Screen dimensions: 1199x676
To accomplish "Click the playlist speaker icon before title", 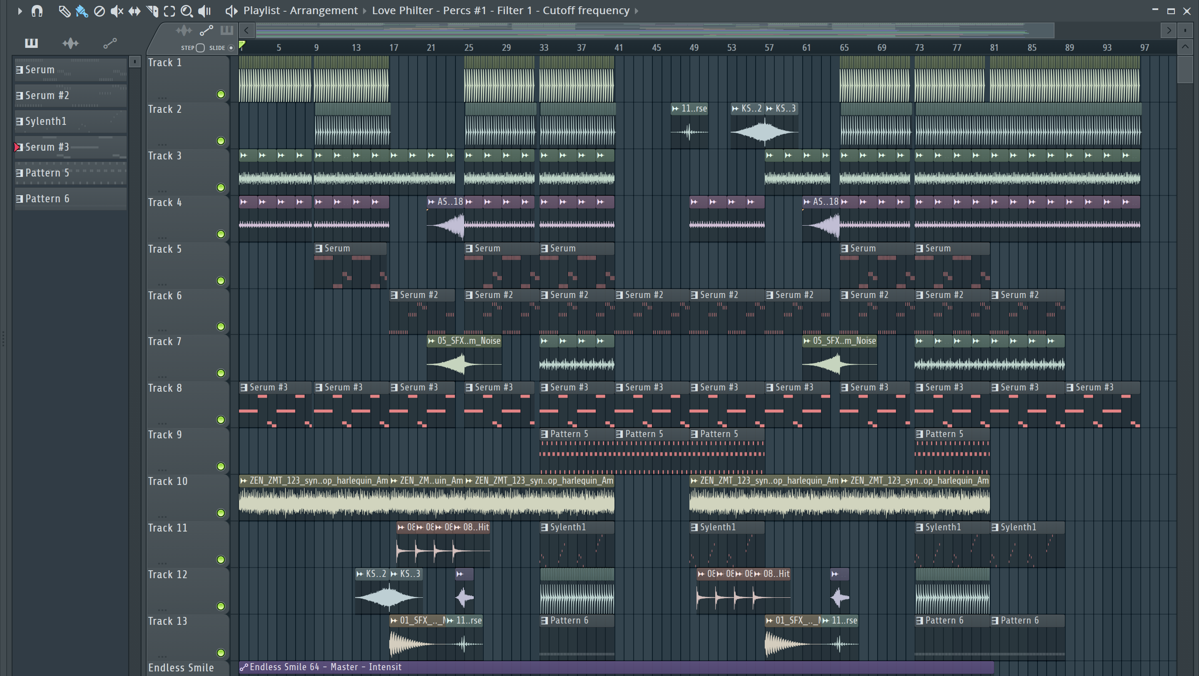I will click(x=231, y=11).
